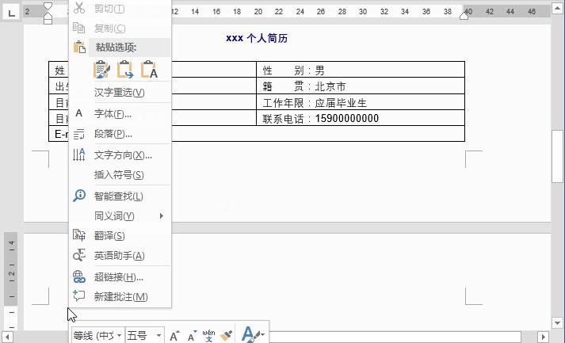Click the Cut scissors icon
Screen dimensions: 565x343
pos(79,8)
